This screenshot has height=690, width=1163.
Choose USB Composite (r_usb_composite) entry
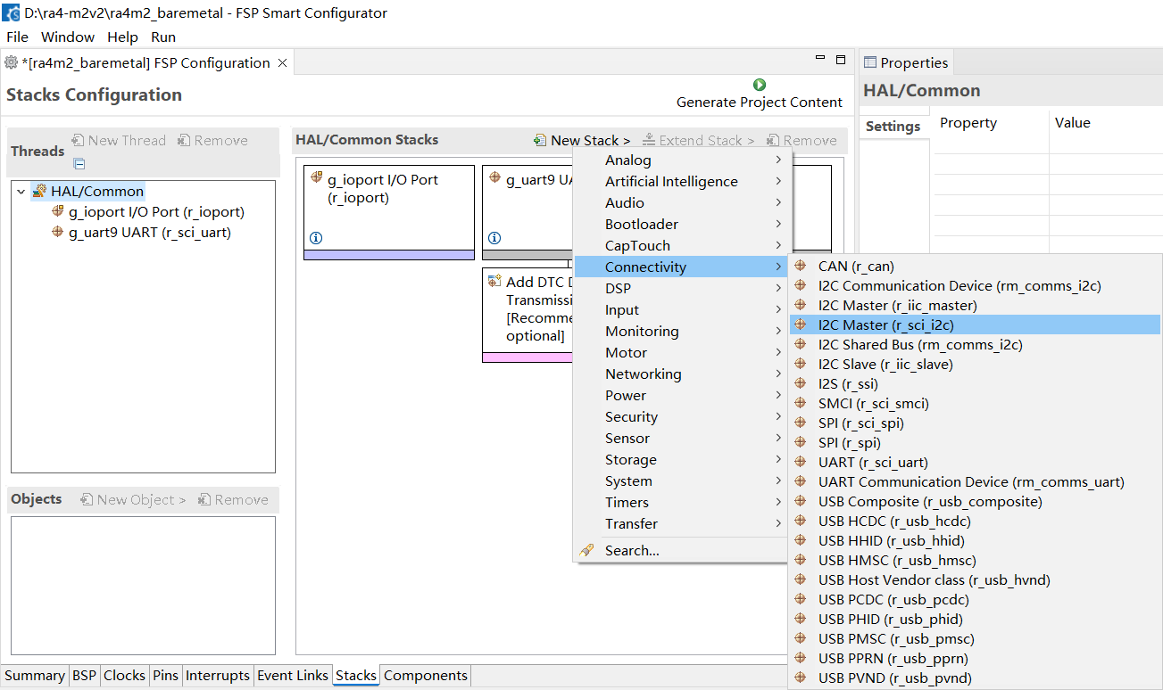point(975,501)
